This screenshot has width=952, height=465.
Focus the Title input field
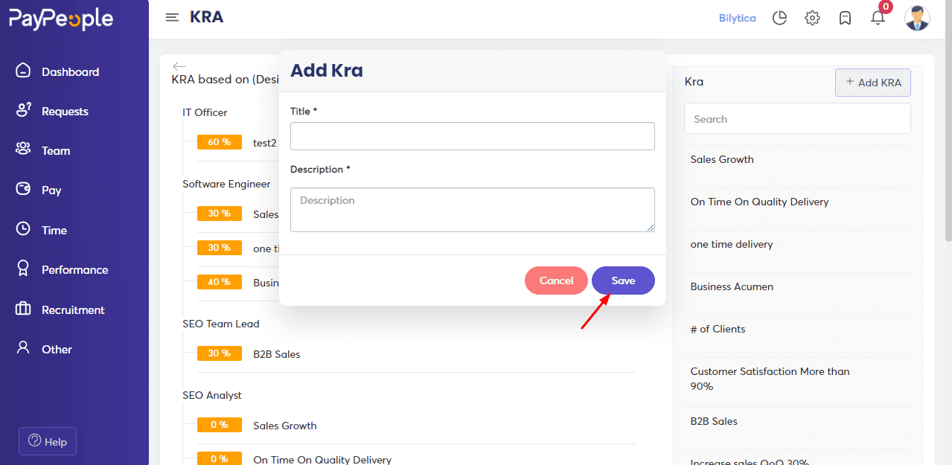473,136
